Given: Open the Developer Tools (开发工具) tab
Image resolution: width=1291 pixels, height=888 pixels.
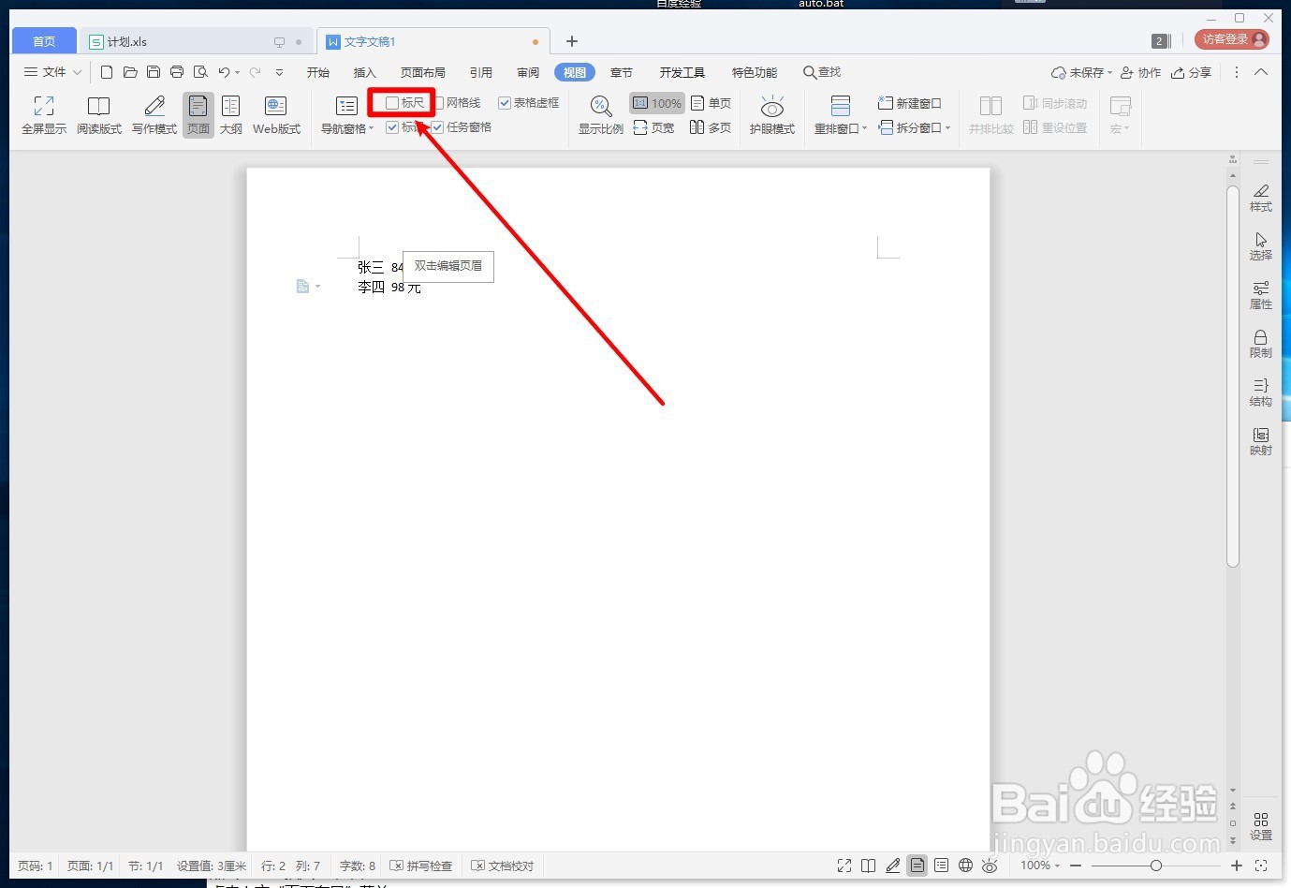Looking at the screenshot, I should [x=682, y=72].
